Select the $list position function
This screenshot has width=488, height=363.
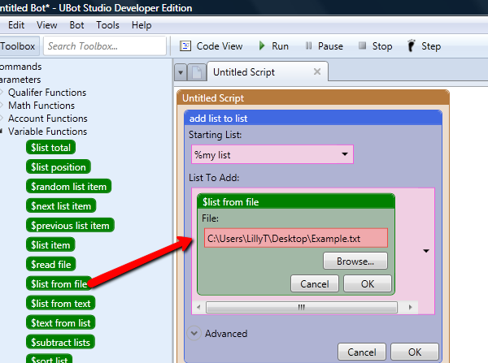pos(59,167)
